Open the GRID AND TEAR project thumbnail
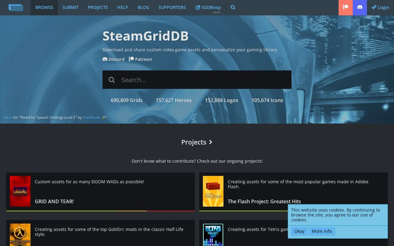This screenshot has height=246, width=394. coord(20,191)
